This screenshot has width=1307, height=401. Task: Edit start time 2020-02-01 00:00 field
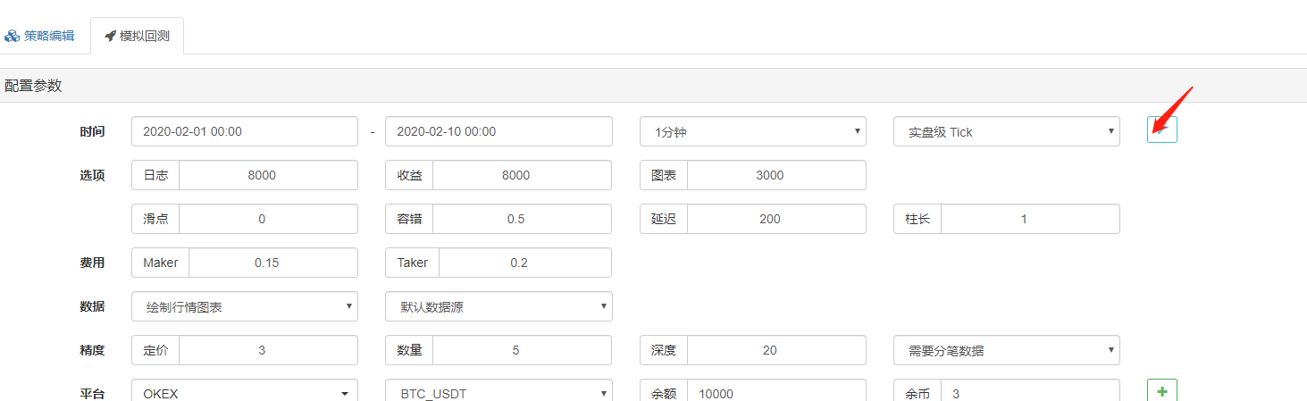245,131
